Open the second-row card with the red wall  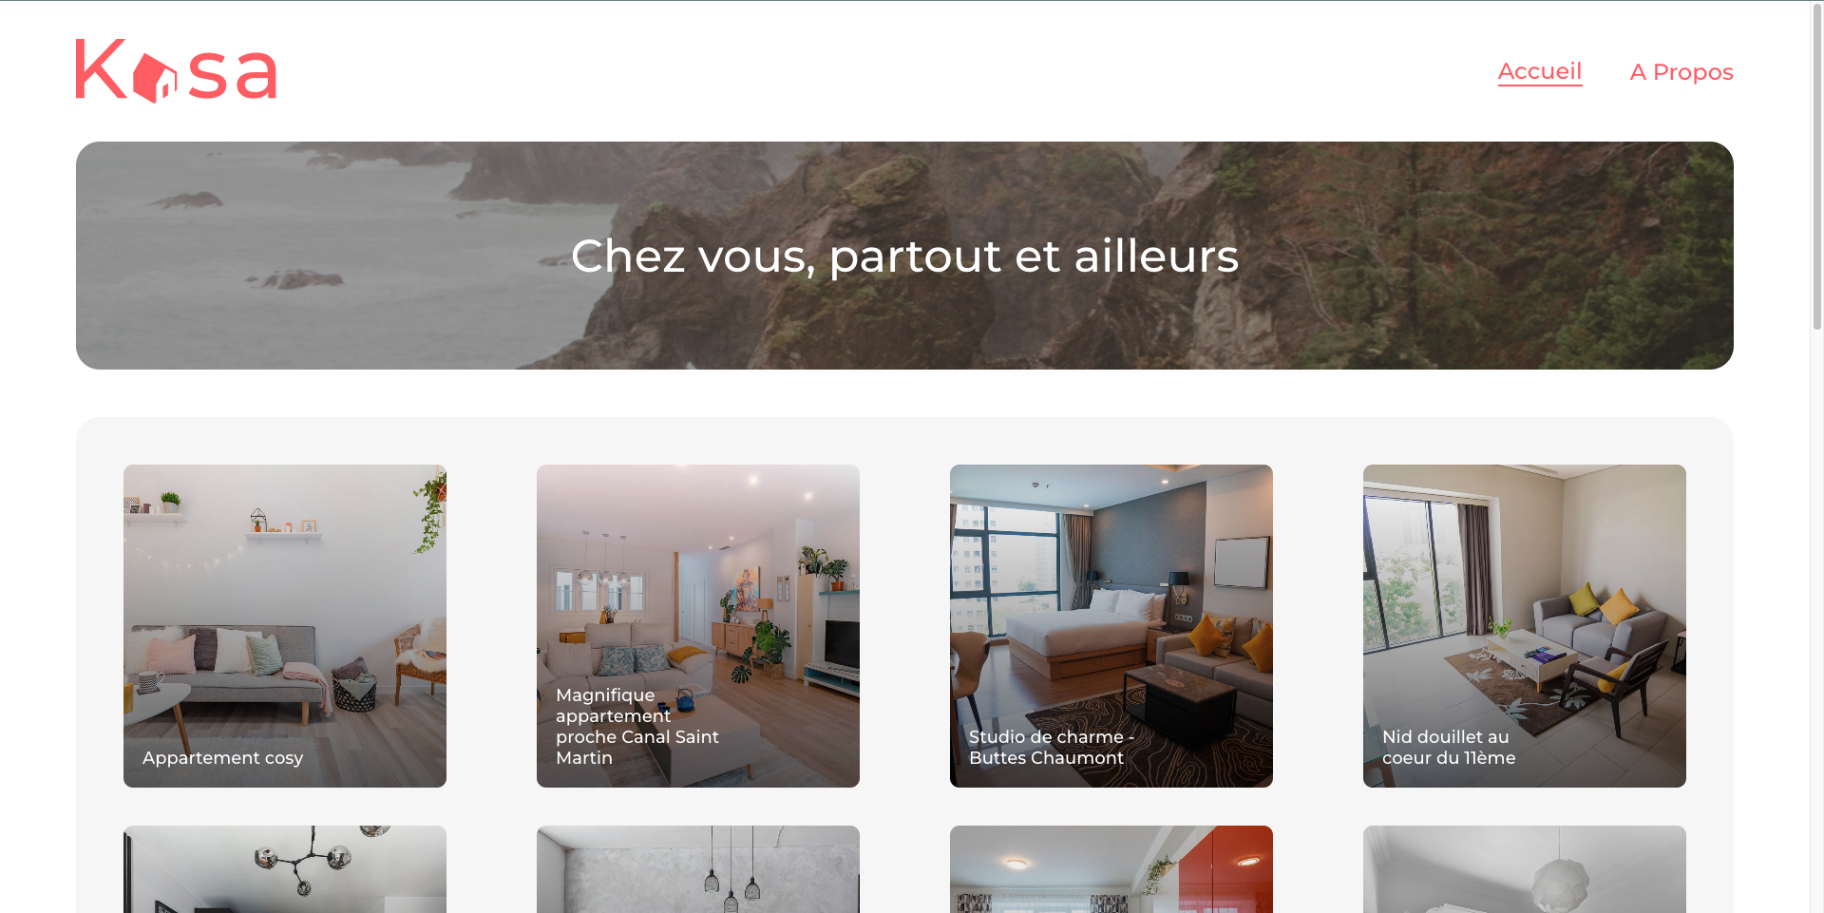(x=1111, y=869)
